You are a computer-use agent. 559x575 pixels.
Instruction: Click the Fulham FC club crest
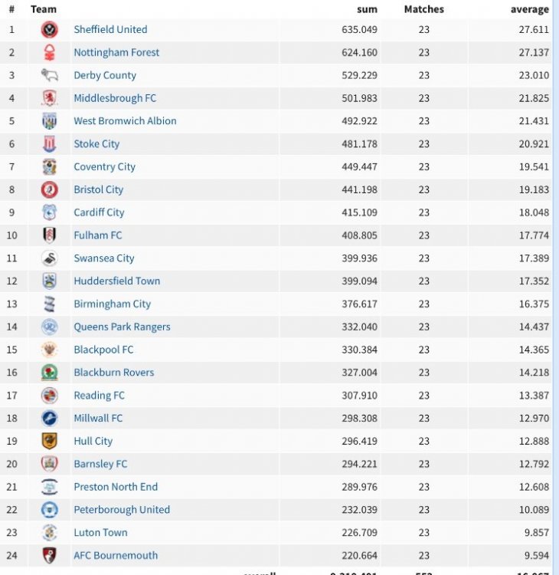[49, 235]
